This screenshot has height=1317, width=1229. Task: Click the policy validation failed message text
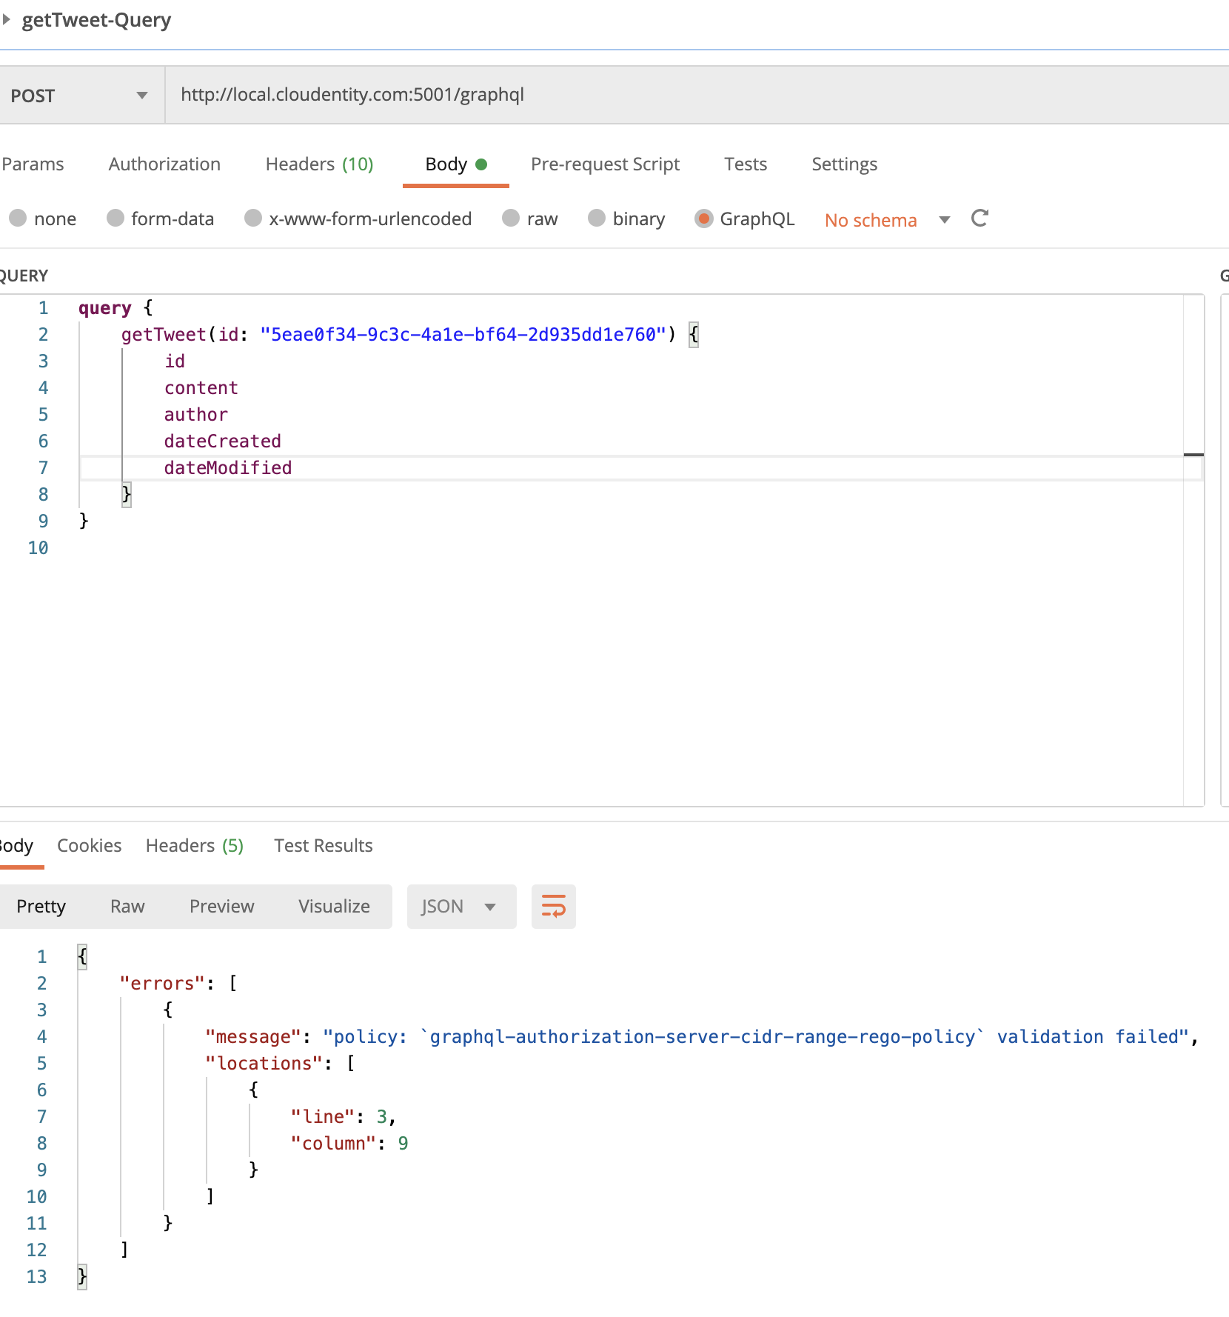click(755, 1036)
